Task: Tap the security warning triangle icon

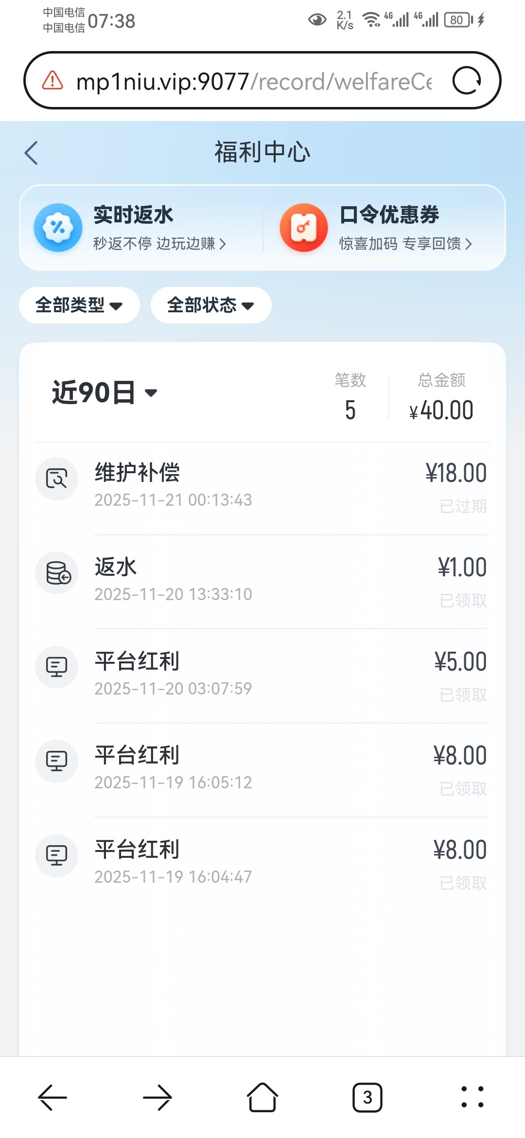Action: click(52, 81)
